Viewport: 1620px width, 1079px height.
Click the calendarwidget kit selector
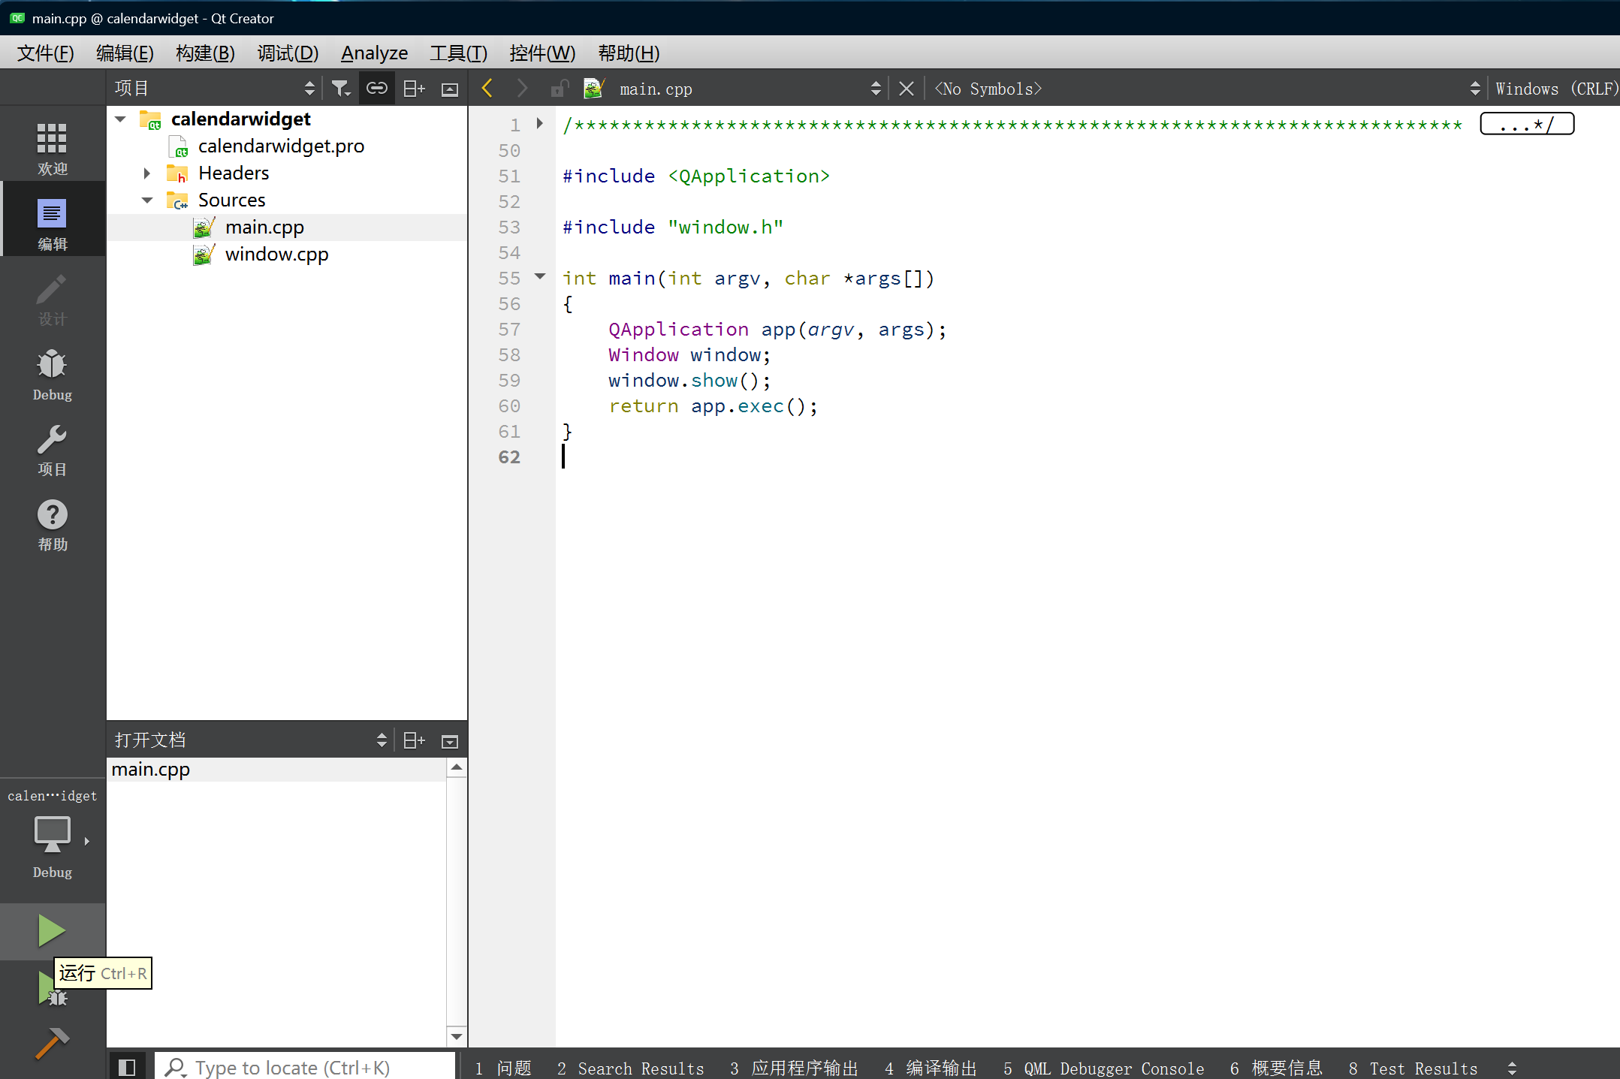[x=52, y=833]
